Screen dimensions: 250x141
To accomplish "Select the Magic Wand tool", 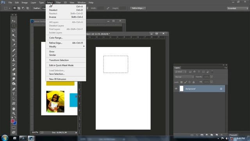I will click(x=14, y=35).
